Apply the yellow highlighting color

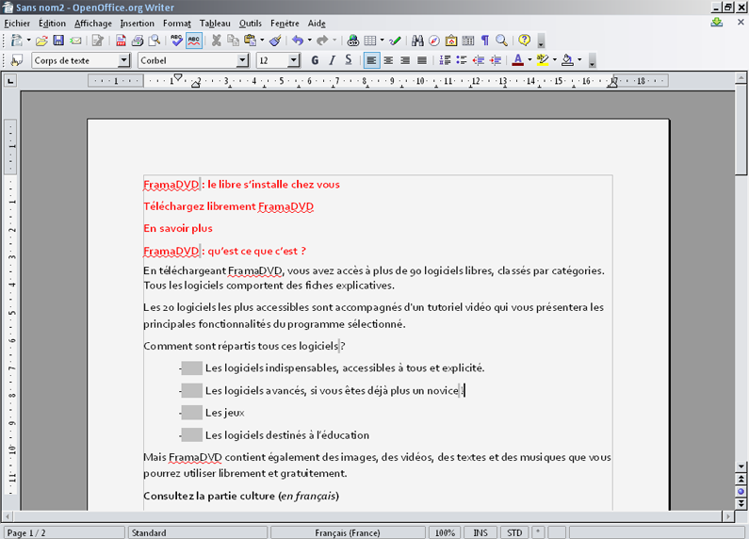(543, 60)
